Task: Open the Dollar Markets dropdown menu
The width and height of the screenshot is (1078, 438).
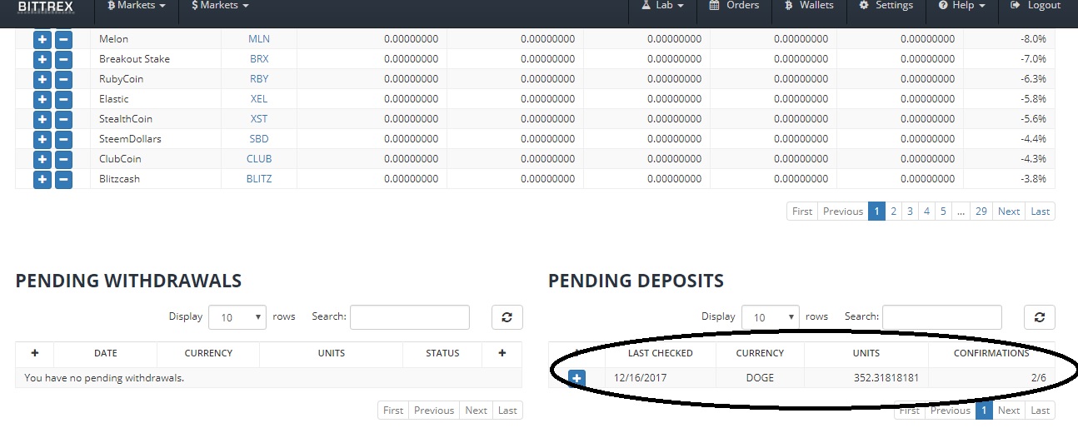Action: pyautogui.click(x=220, y=6)
